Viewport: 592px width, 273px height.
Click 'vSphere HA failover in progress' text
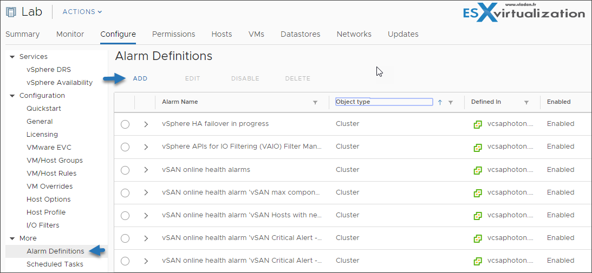(215, 124)
